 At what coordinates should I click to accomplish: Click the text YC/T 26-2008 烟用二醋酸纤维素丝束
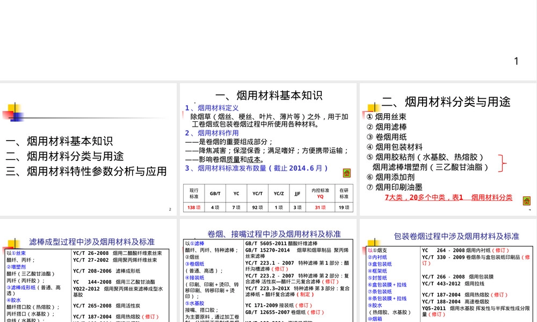pyautogui.click(x=118, y=253)
